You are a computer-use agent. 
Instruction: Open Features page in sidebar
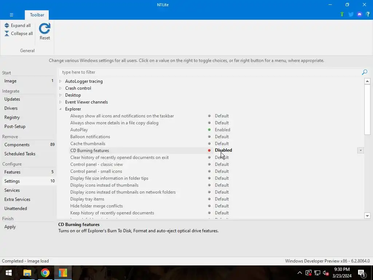[x=28, y=172]
